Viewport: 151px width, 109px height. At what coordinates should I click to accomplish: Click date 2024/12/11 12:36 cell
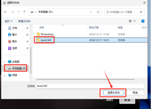pos(99,34)
